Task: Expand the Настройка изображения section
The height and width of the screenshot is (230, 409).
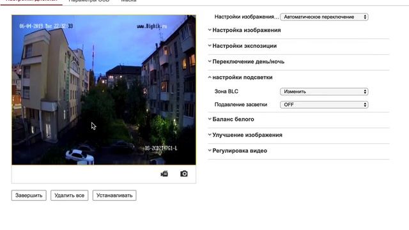Action: point(247,30)
